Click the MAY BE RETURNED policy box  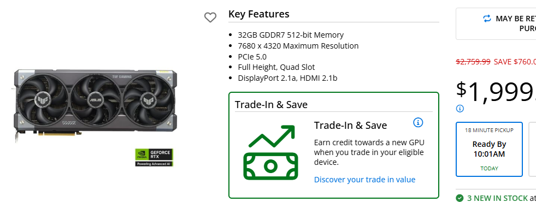point(496,24)
